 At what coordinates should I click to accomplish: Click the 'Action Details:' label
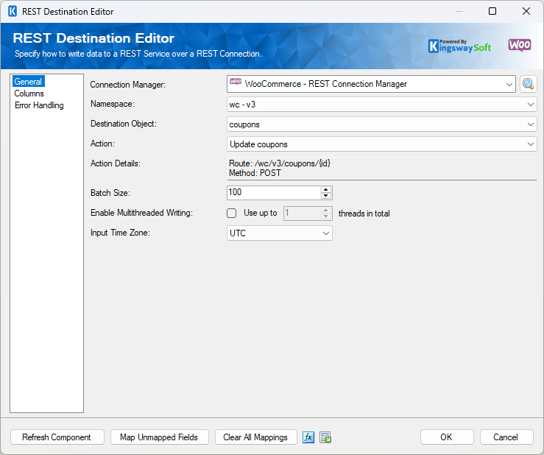coord(115,163)
